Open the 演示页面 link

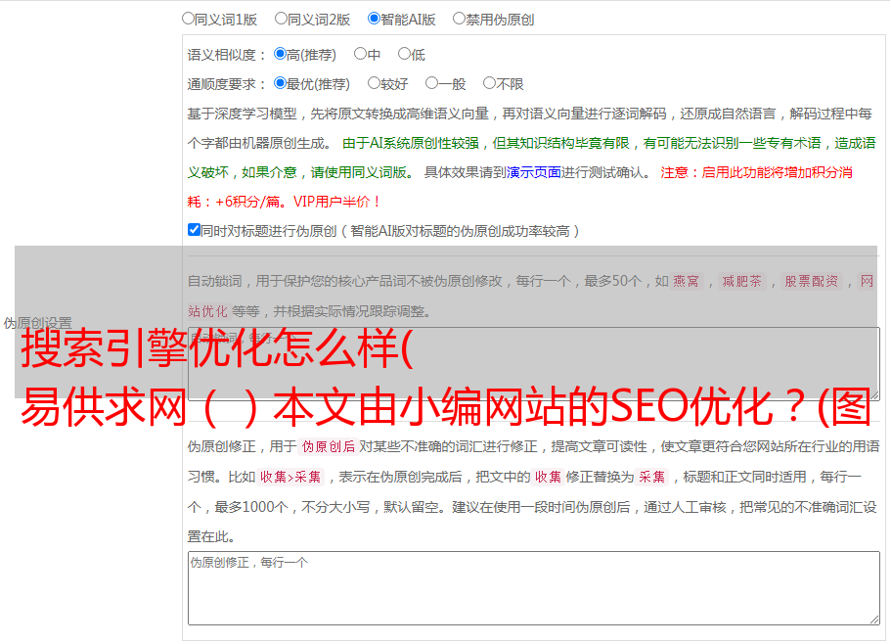(534, 172)
